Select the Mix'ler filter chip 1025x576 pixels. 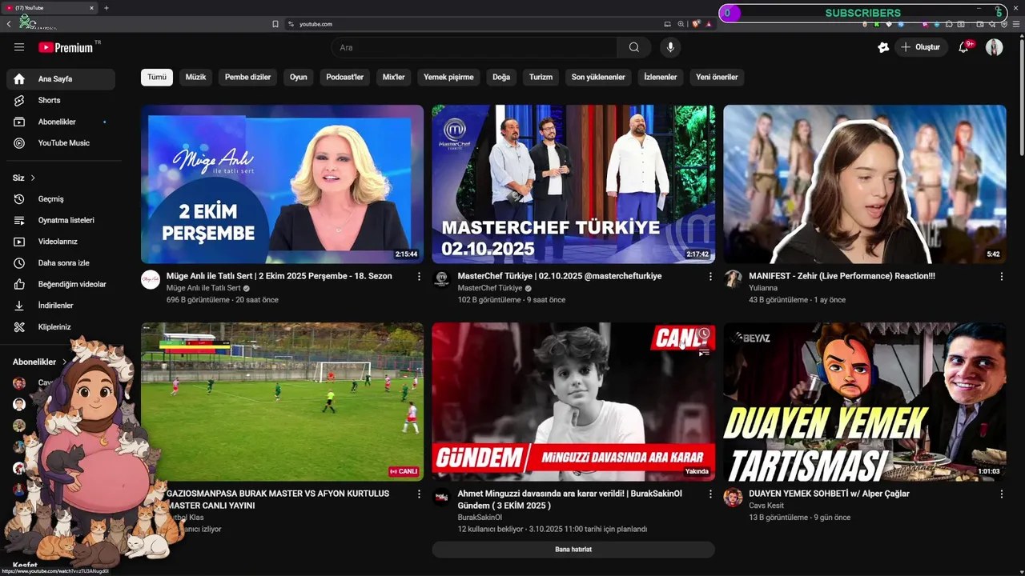click(393, 77)
